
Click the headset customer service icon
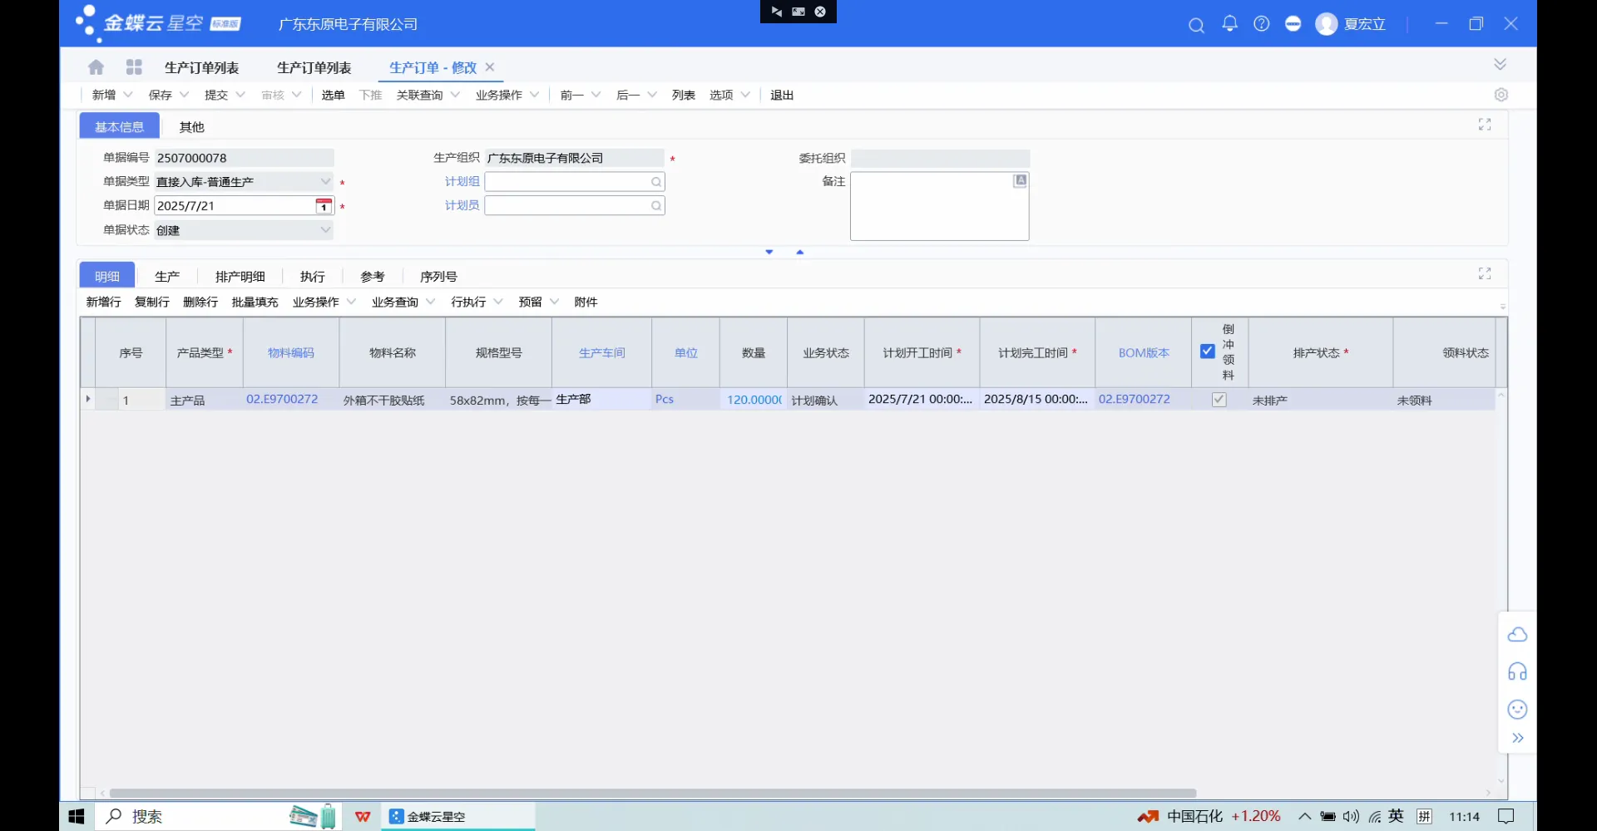pyautogui.click(x=1517, y=671)
